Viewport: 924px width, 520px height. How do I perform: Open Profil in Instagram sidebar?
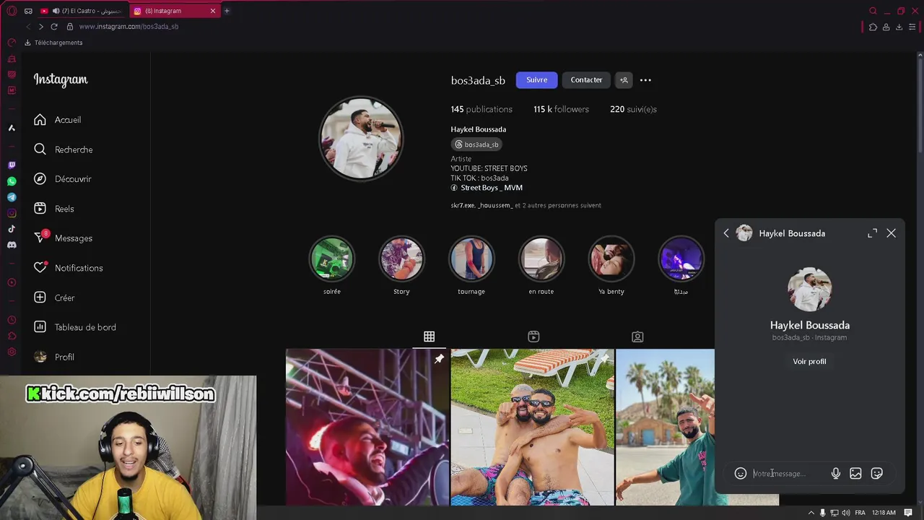[x=54, y=357]
